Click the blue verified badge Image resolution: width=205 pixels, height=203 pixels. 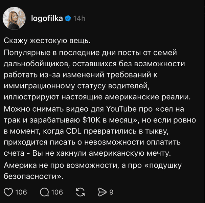click(68, 19)
